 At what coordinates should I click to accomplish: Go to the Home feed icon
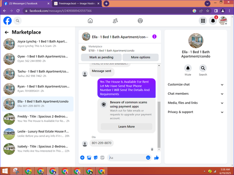click(90, 21)
